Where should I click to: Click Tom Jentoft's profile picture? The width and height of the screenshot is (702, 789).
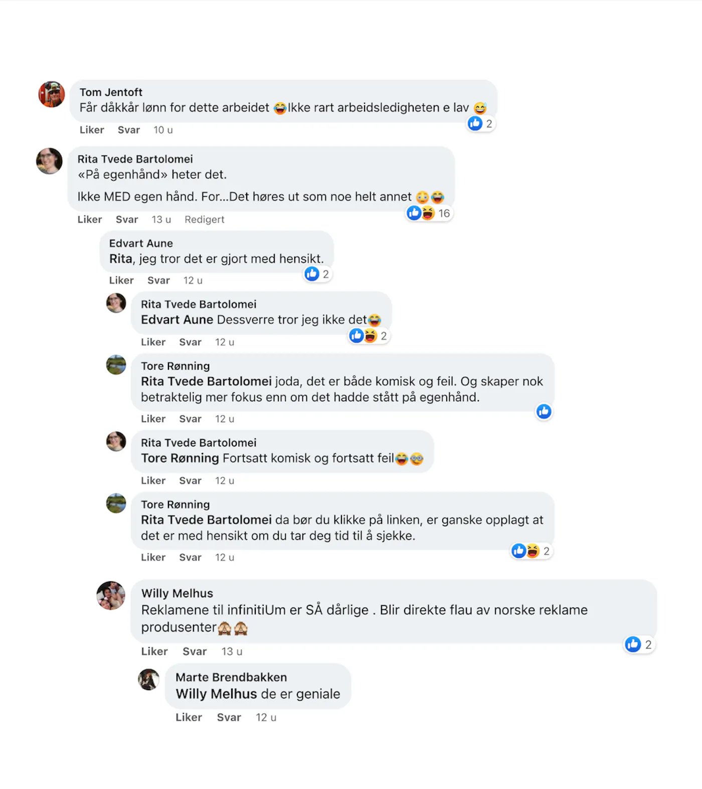(52, 94)
